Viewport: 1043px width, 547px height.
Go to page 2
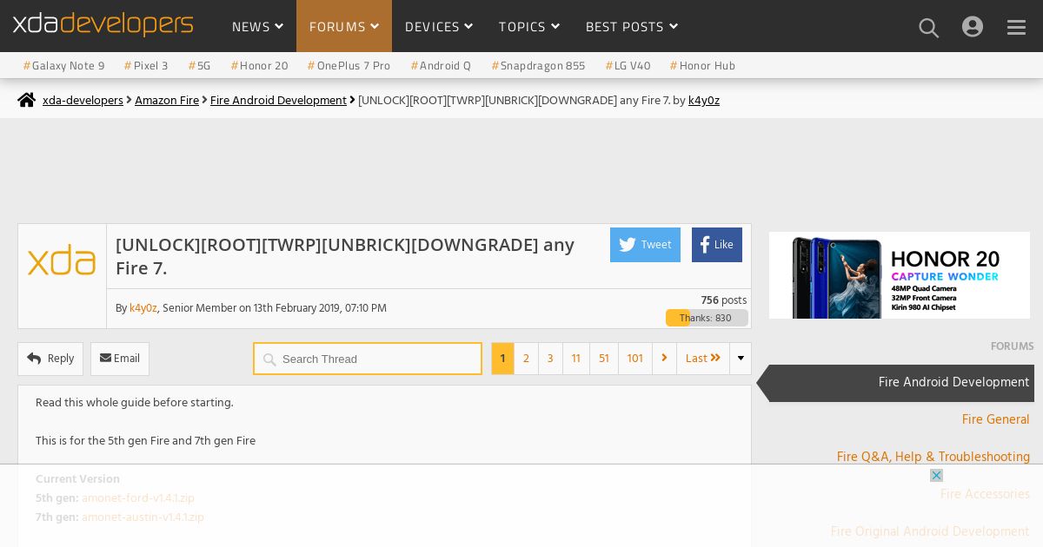coord(526,359)
